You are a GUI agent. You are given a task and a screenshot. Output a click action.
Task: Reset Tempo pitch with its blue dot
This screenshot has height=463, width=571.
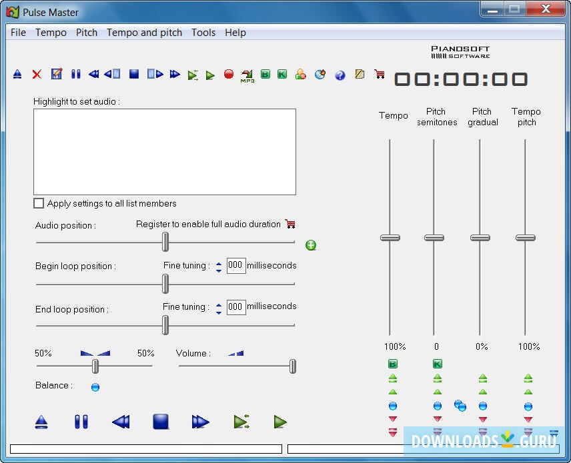pos(528,406)
